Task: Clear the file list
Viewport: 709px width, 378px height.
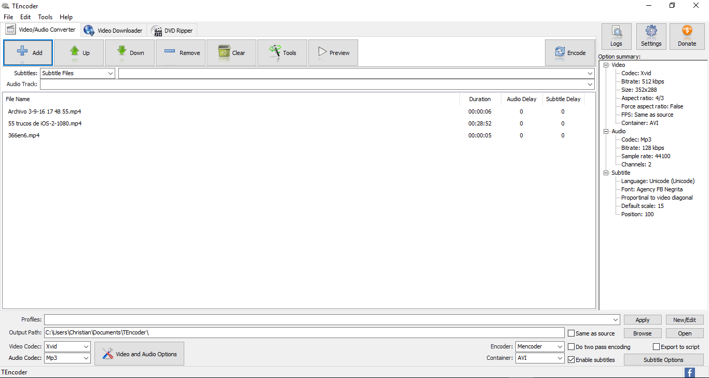Action: [x=231, y=53]
